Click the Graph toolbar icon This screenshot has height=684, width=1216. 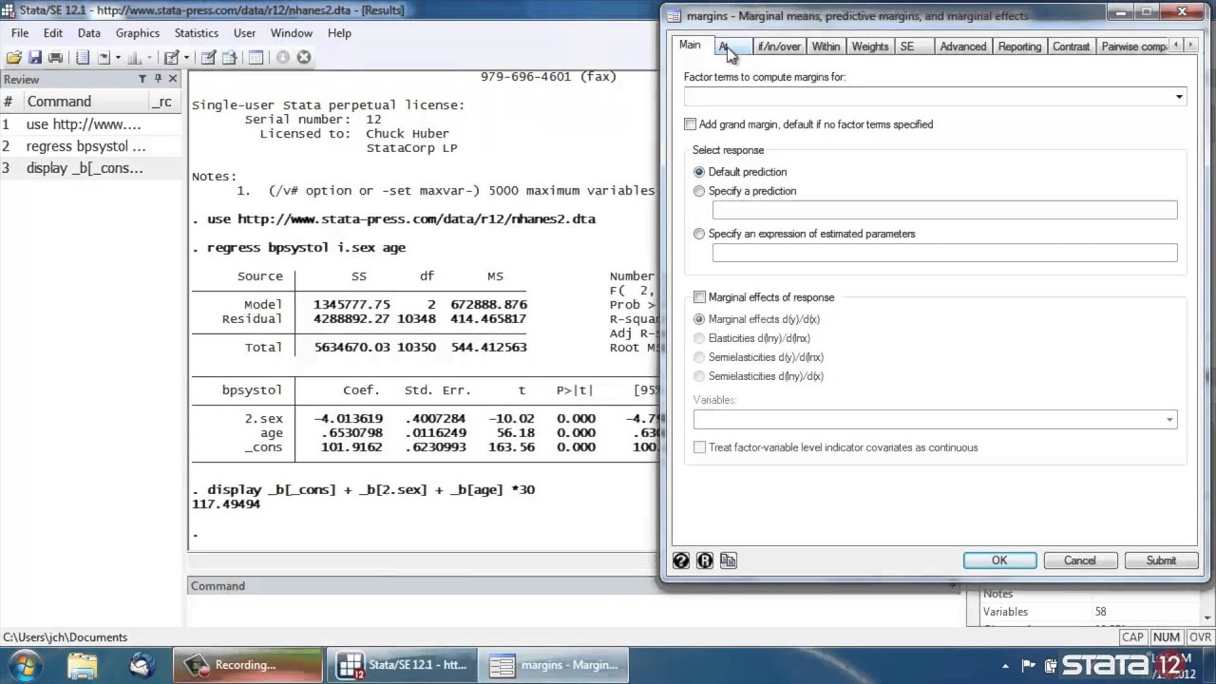pos(134,57)
